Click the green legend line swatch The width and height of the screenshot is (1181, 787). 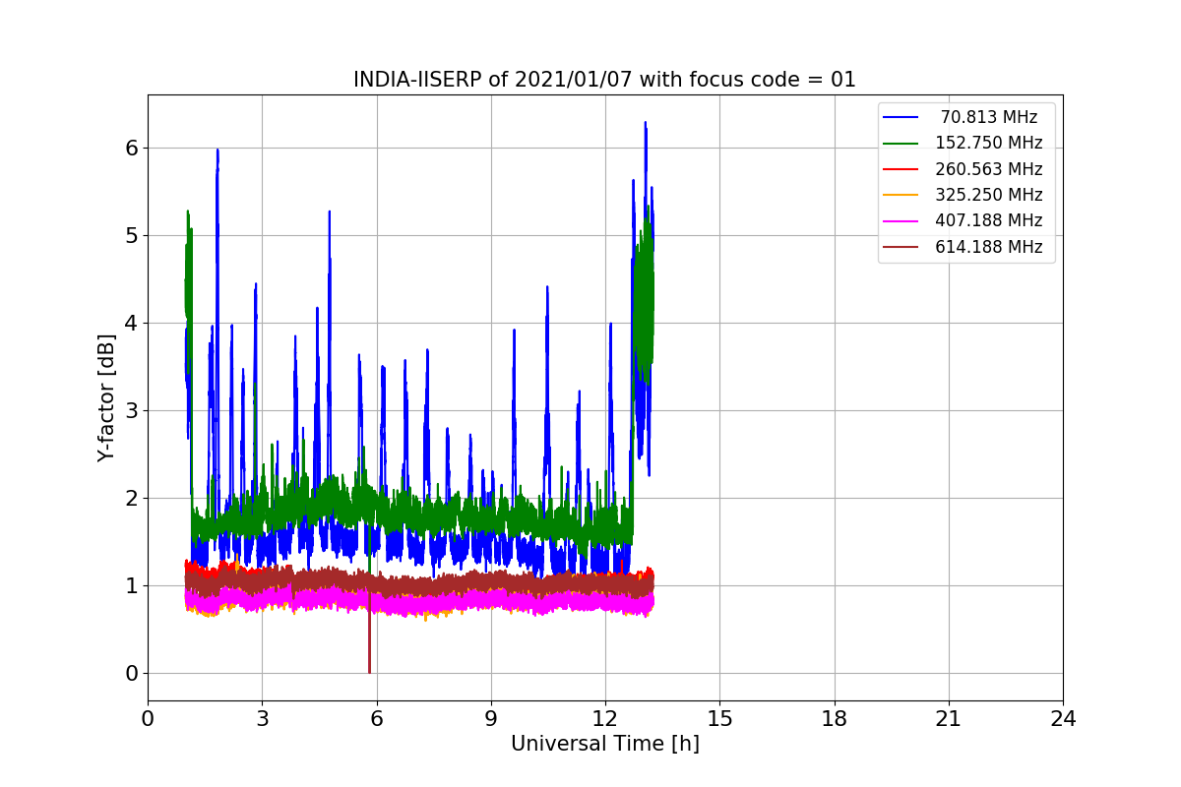(901, 143)
